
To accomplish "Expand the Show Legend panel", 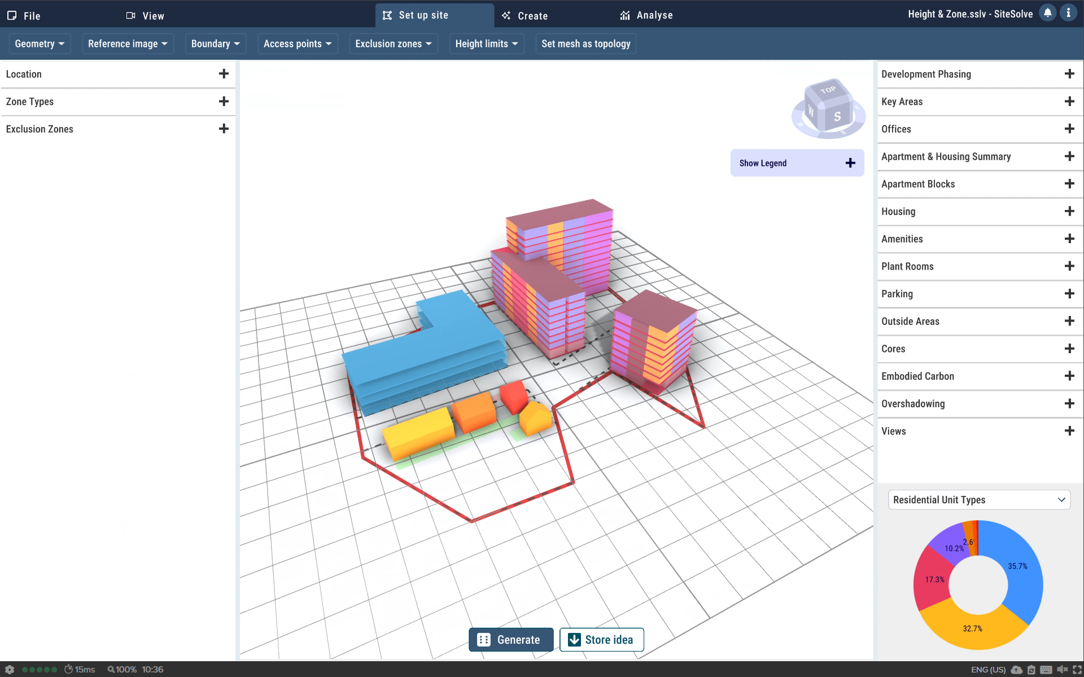I will point(850,163).
